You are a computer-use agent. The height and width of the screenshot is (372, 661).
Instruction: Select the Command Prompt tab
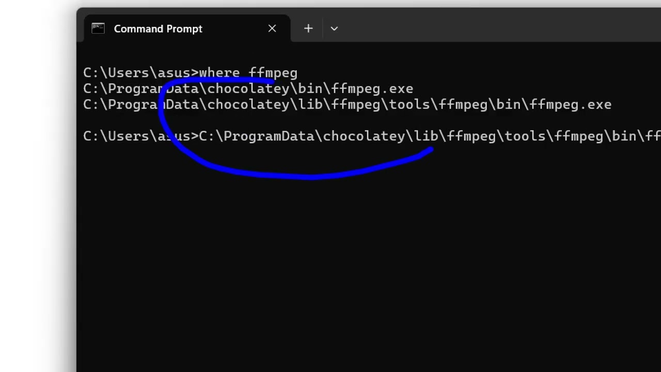(x=186, y=29)
